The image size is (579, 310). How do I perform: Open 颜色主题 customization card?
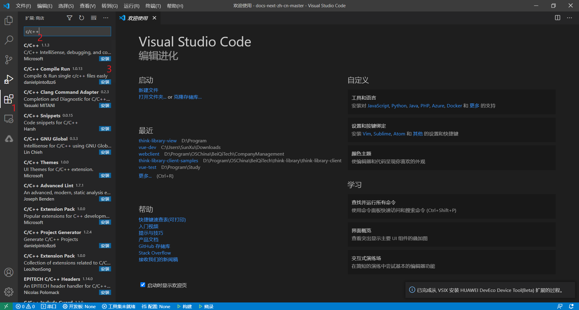point(452,158)
